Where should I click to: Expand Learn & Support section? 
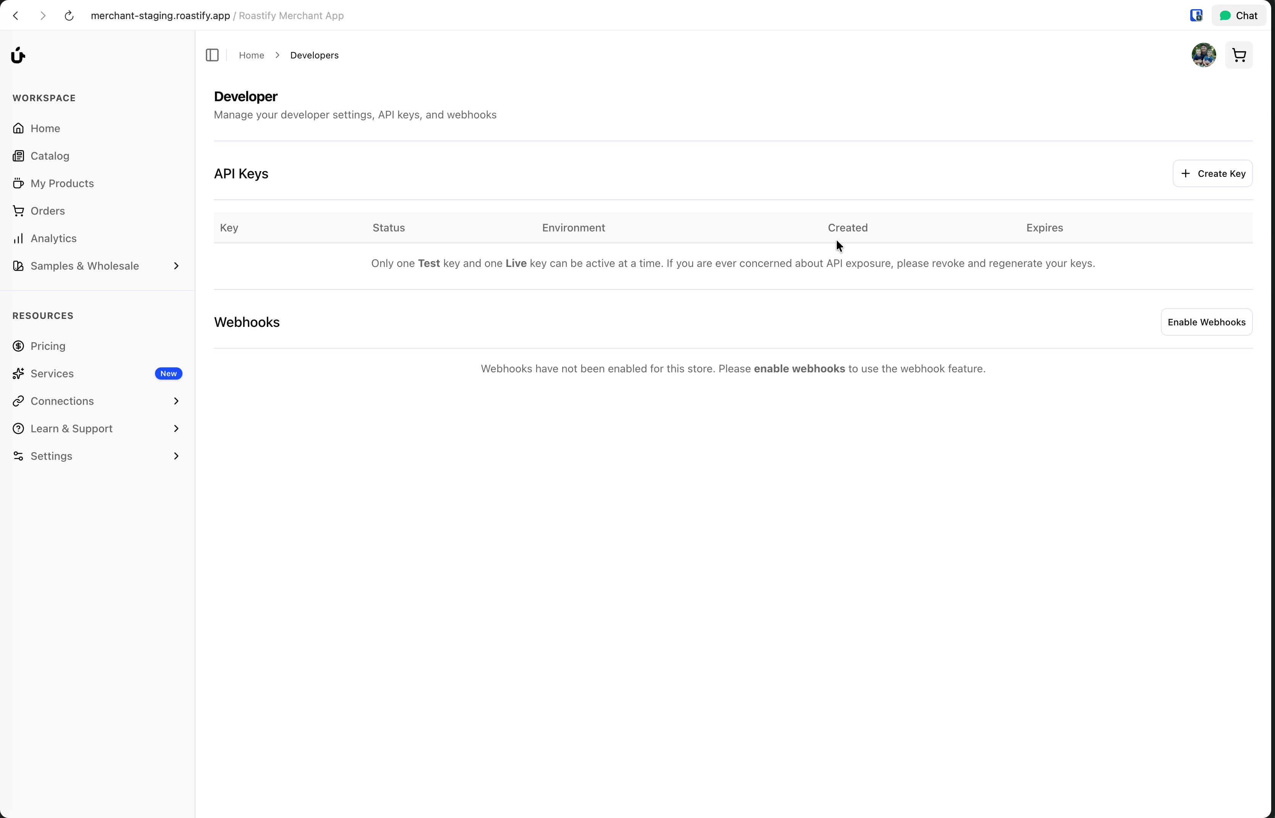[x=176, y=428]
